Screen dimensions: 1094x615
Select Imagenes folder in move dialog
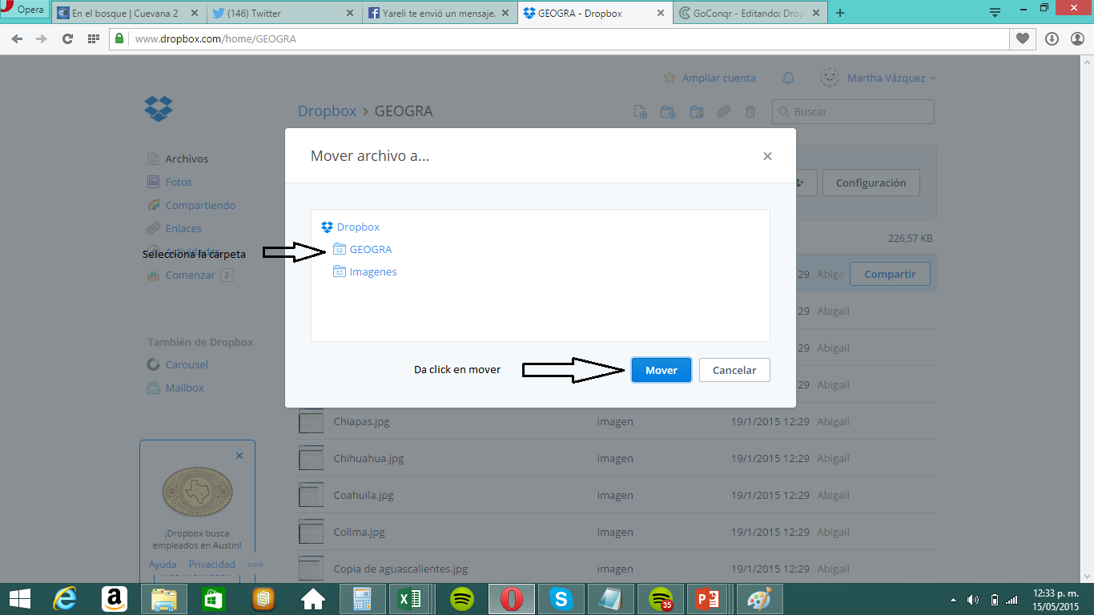click(364, 271)
